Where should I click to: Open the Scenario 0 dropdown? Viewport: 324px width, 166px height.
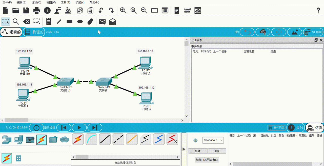tap(213, 140)
